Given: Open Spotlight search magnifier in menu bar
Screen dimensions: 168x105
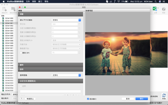Looking at the screenshot, I should click(x=156, y=1).
